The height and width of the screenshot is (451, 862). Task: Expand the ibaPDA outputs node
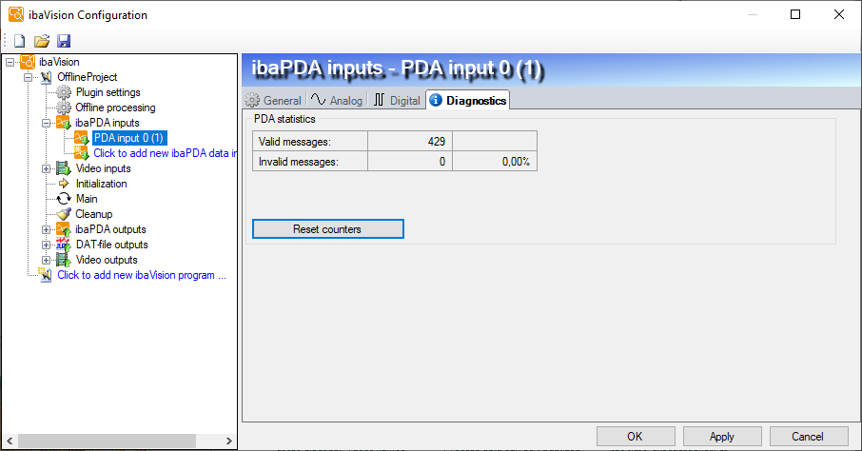(x=47, y=230)
